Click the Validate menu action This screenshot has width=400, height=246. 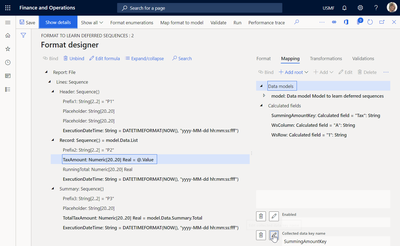point(218,23)
